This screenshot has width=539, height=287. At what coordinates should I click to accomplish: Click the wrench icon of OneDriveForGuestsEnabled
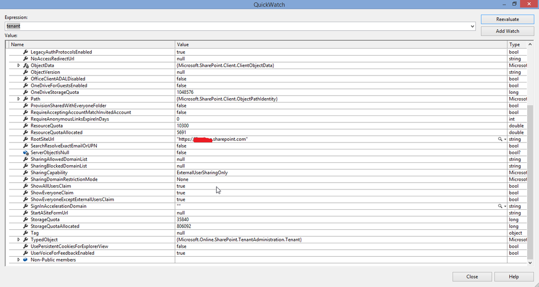click(x=25, y=85)
